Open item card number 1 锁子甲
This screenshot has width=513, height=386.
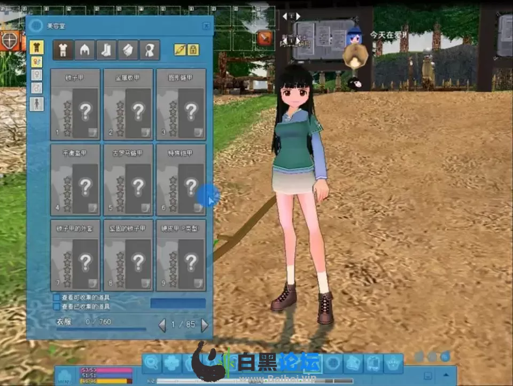(75, 105)
